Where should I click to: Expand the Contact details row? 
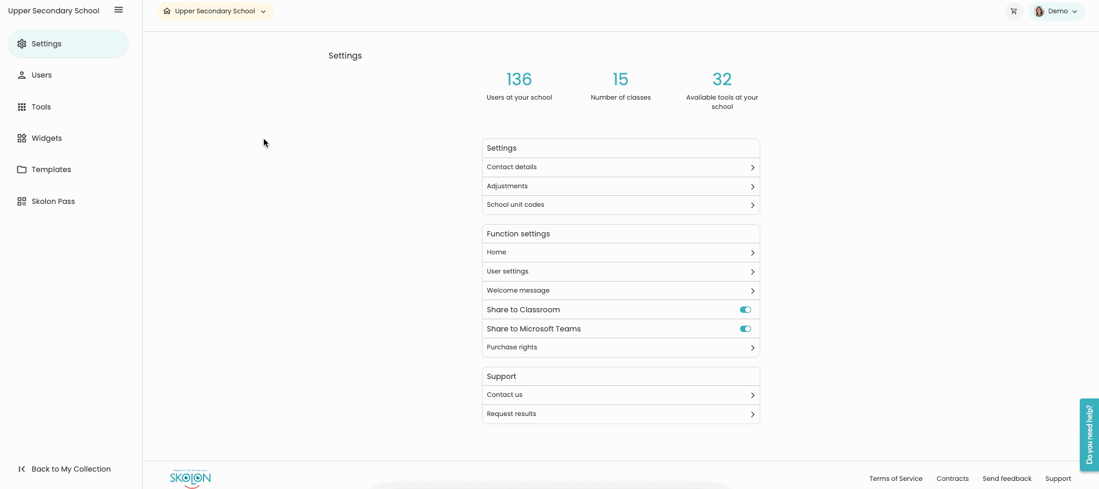(x=621, y=167)
